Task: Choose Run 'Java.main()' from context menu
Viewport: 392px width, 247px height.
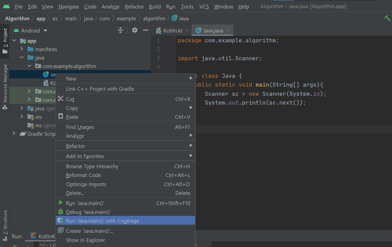Action: click(126, 203)
